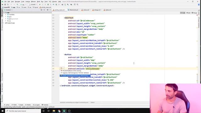Screen dimensions: 201x113
Task: Expand the java (generated) folder
Action: click(6, 19)
